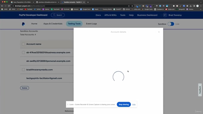The image size is (203, 114).
Task: Open the Home nav item
Action: pyautogui.click(x=34, y=24)
